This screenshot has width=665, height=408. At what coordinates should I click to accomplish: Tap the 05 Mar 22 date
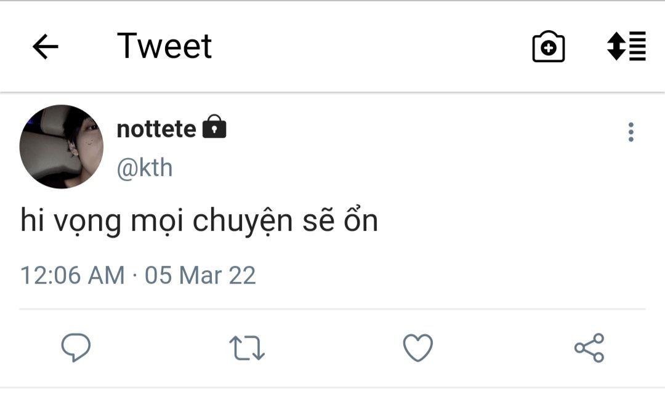click(x=200, y=274)
